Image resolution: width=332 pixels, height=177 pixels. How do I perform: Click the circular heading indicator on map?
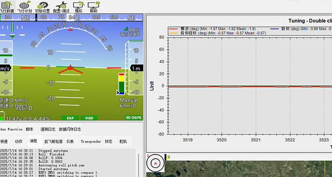(x=155, y=163)
